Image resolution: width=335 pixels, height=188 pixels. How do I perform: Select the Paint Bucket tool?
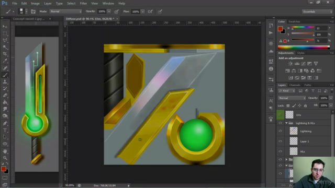pos(5,102)
